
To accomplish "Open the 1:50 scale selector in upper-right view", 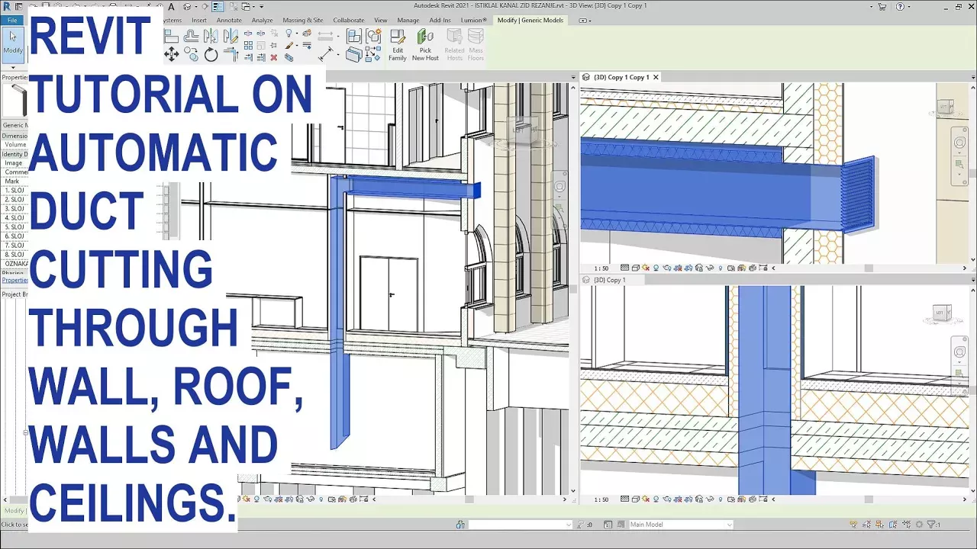I will [x=601, y=268].
